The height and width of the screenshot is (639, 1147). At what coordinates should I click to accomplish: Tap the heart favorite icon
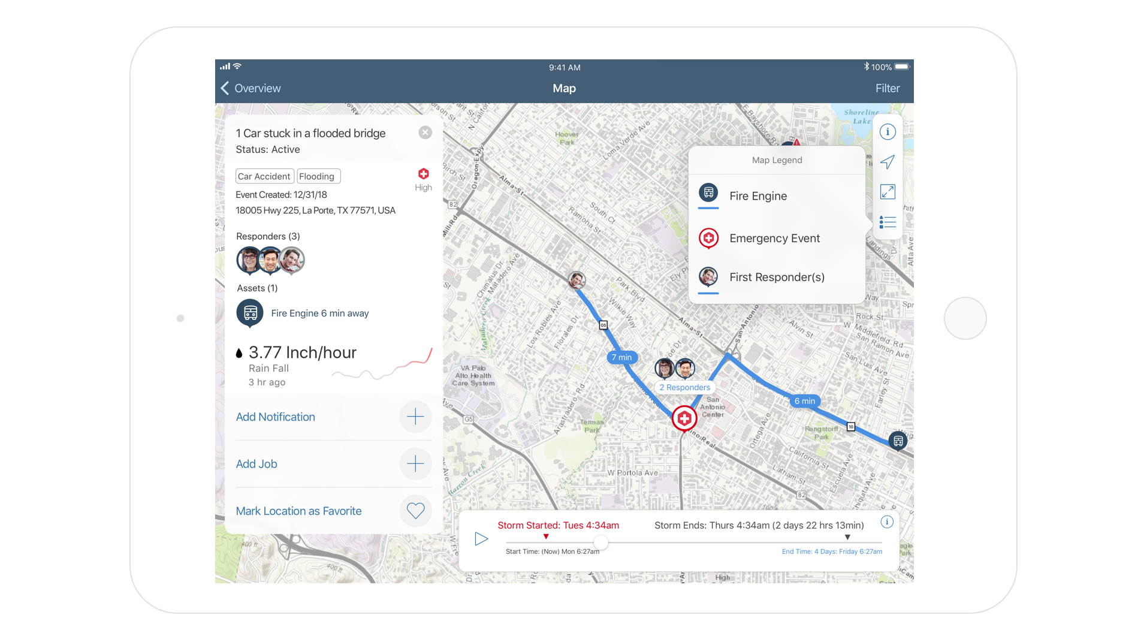click(x=415, y=511)
